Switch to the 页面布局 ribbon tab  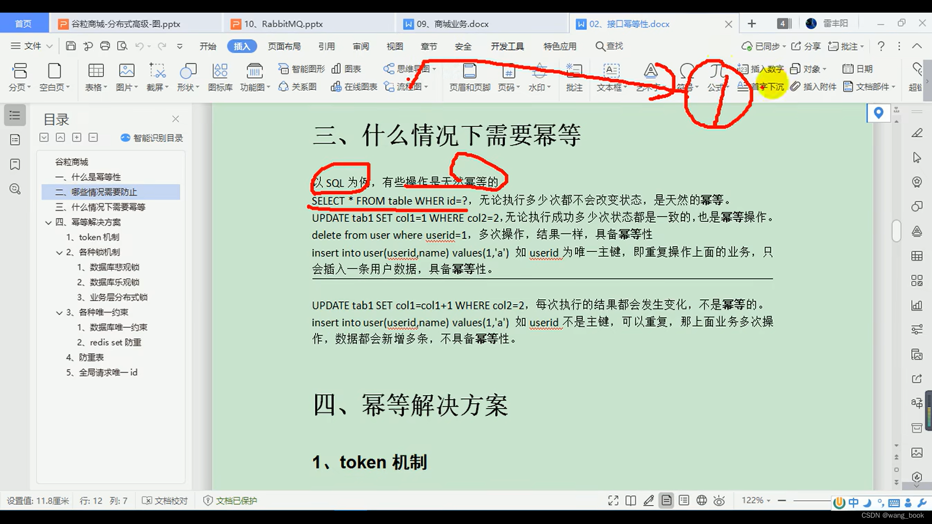(284, 46)
